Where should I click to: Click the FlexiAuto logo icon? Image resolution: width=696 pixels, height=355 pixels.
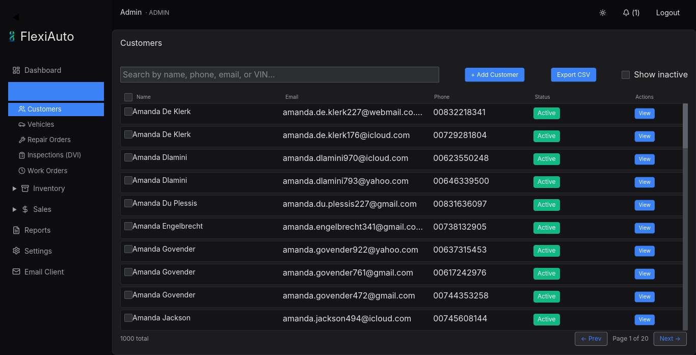coord(12,36)
